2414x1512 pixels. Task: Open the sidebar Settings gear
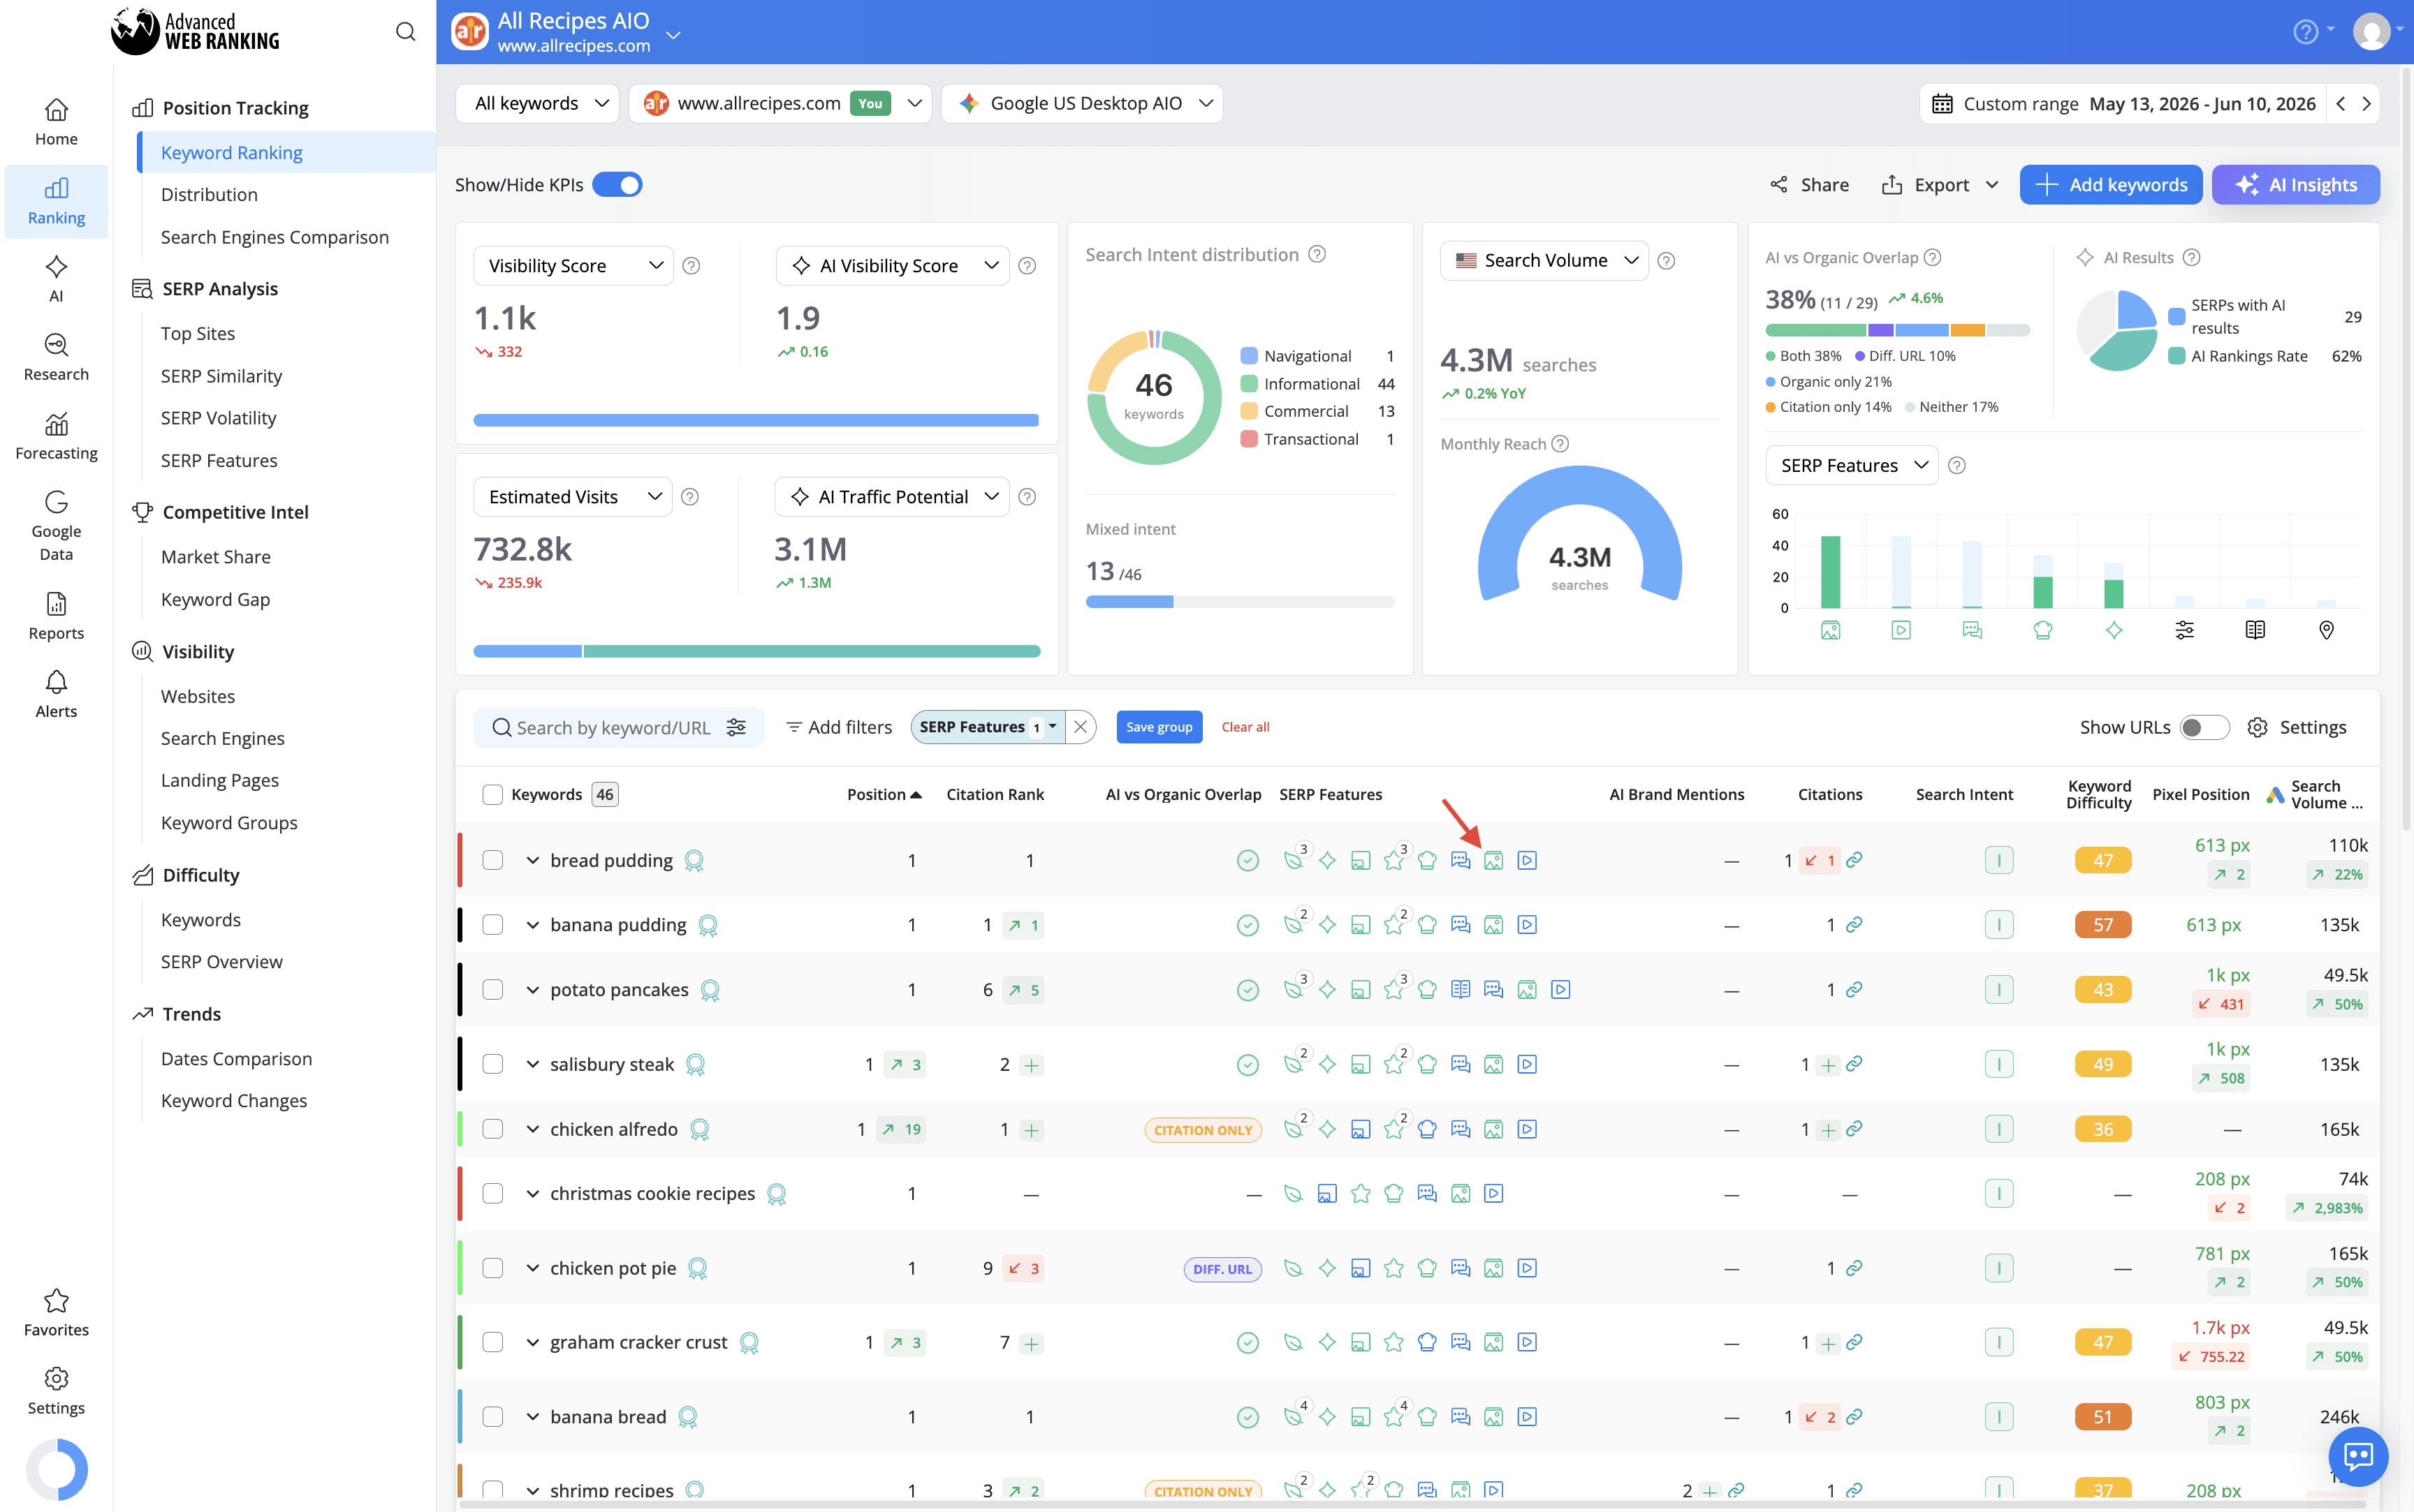point(56,1391)
